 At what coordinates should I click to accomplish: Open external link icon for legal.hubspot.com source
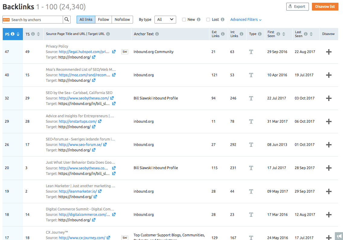(114, 52)
